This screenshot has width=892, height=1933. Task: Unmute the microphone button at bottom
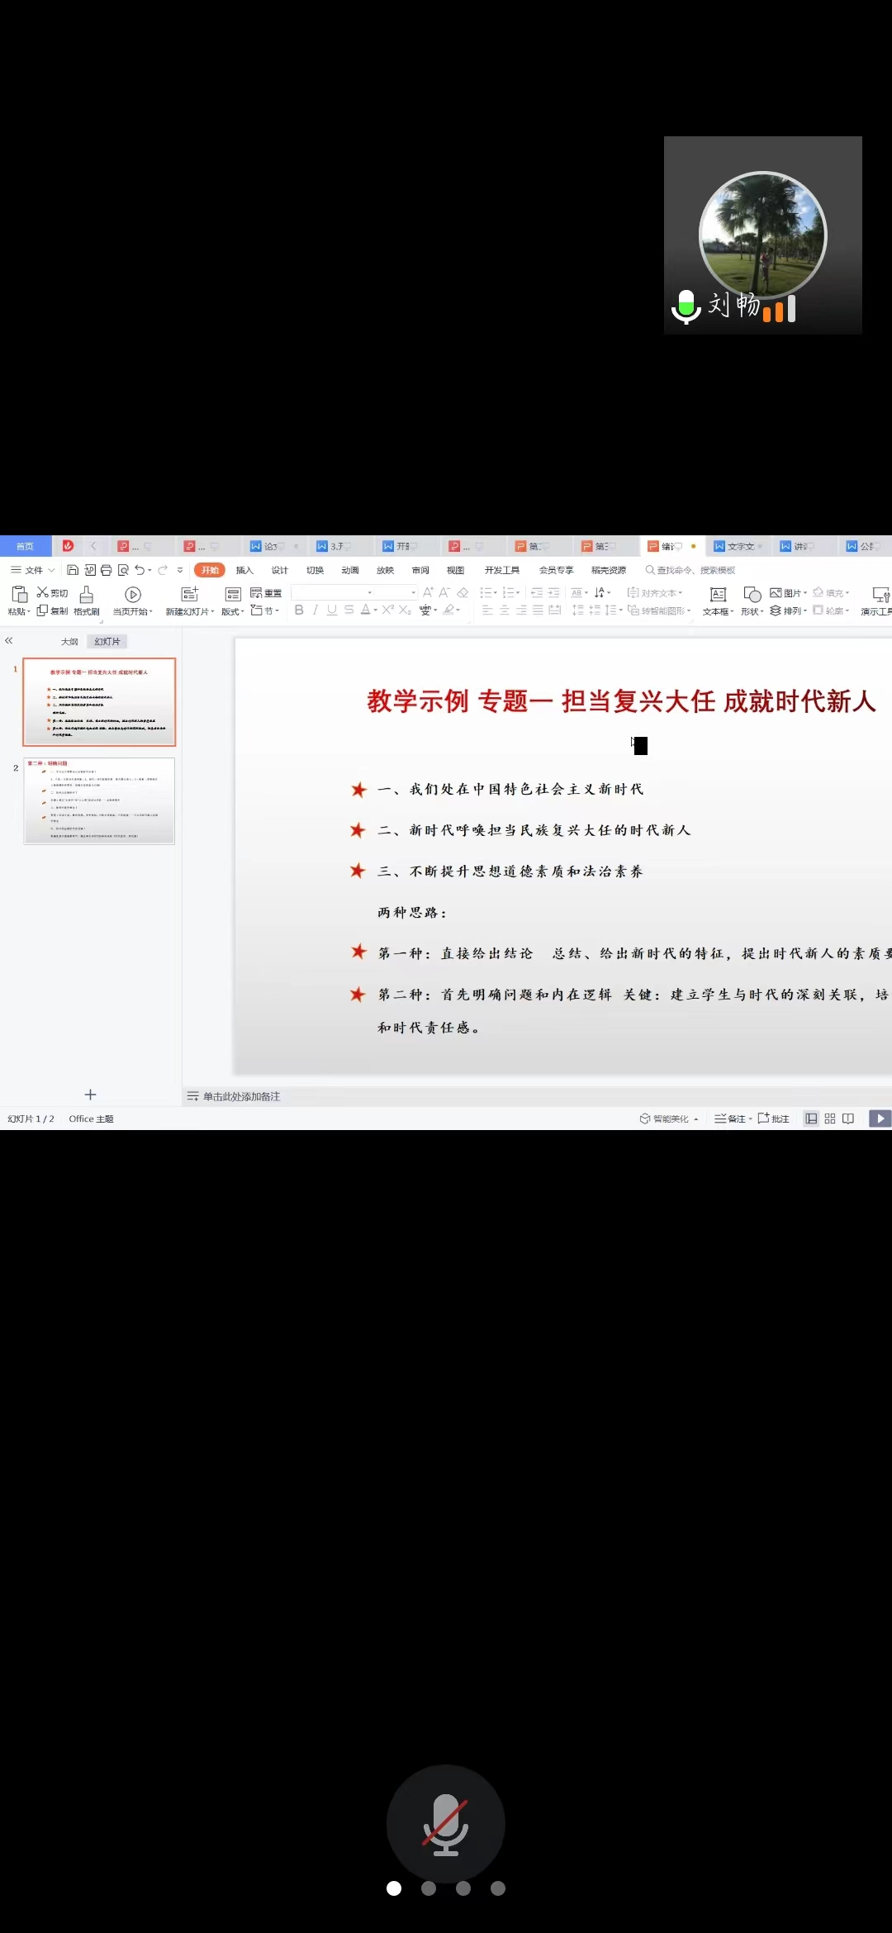point(446,1823)
